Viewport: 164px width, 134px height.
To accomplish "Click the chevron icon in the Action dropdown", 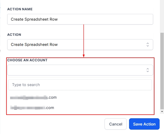I will tap(148, 45).
